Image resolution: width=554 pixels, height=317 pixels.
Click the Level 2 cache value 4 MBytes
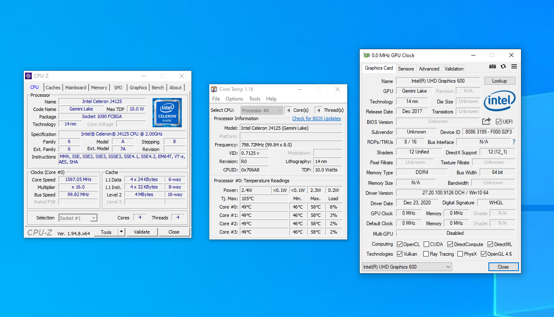click(x=144, y=195)
